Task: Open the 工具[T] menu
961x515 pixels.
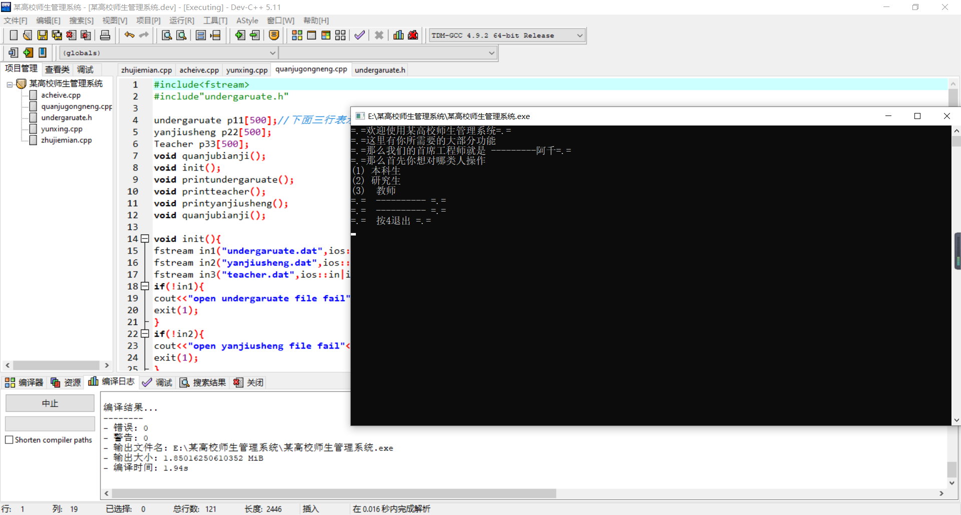Action: (x=215, y=20)
